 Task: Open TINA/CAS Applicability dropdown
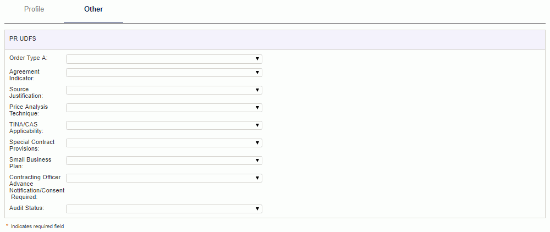point(164,125)
